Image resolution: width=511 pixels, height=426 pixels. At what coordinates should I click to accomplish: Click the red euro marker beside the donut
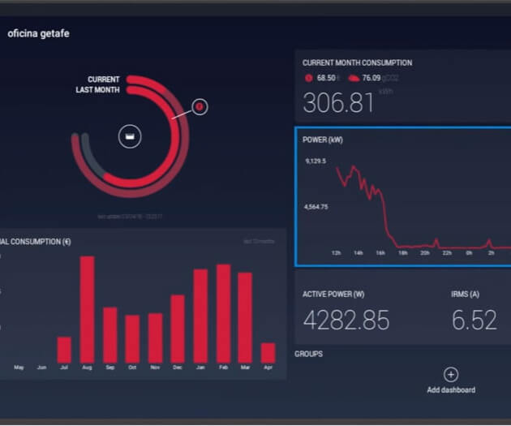pos(200,106)
